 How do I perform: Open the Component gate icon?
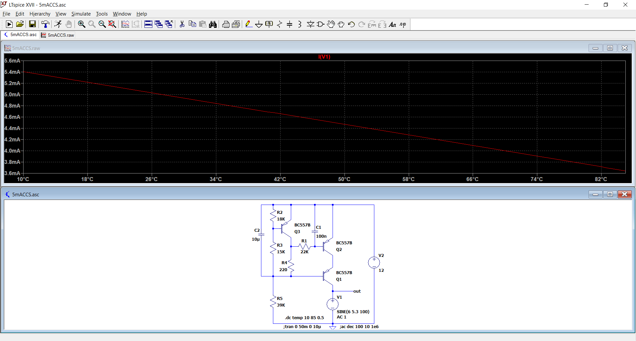click(321, 24)
